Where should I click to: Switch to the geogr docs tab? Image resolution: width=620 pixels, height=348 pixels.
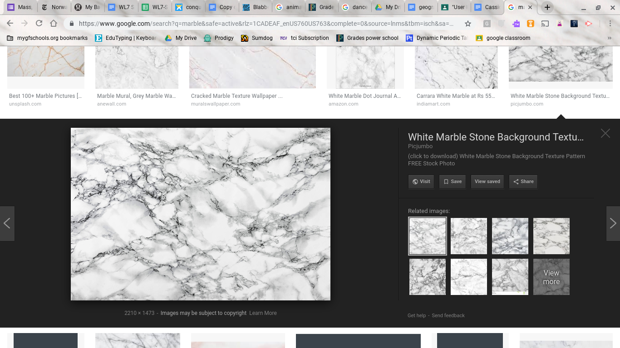click(421, 7)
